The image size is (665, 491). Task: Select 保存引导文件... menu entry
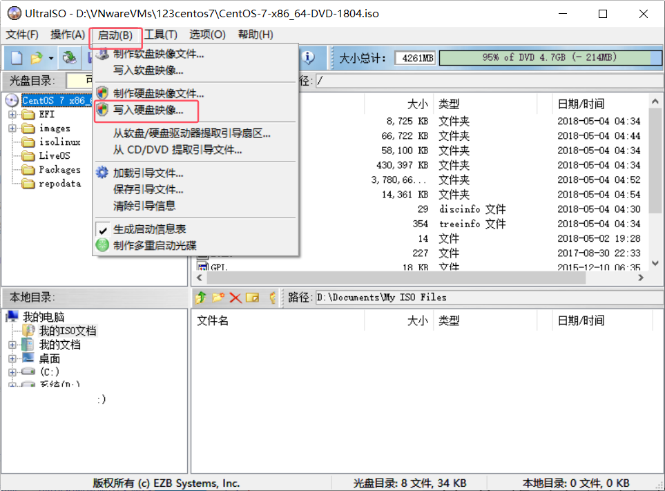point(148,189)
